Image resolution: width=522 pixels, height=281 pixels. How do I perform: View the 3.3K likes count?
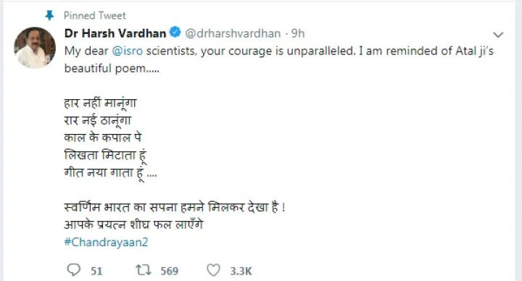click(x=241, y=271)
